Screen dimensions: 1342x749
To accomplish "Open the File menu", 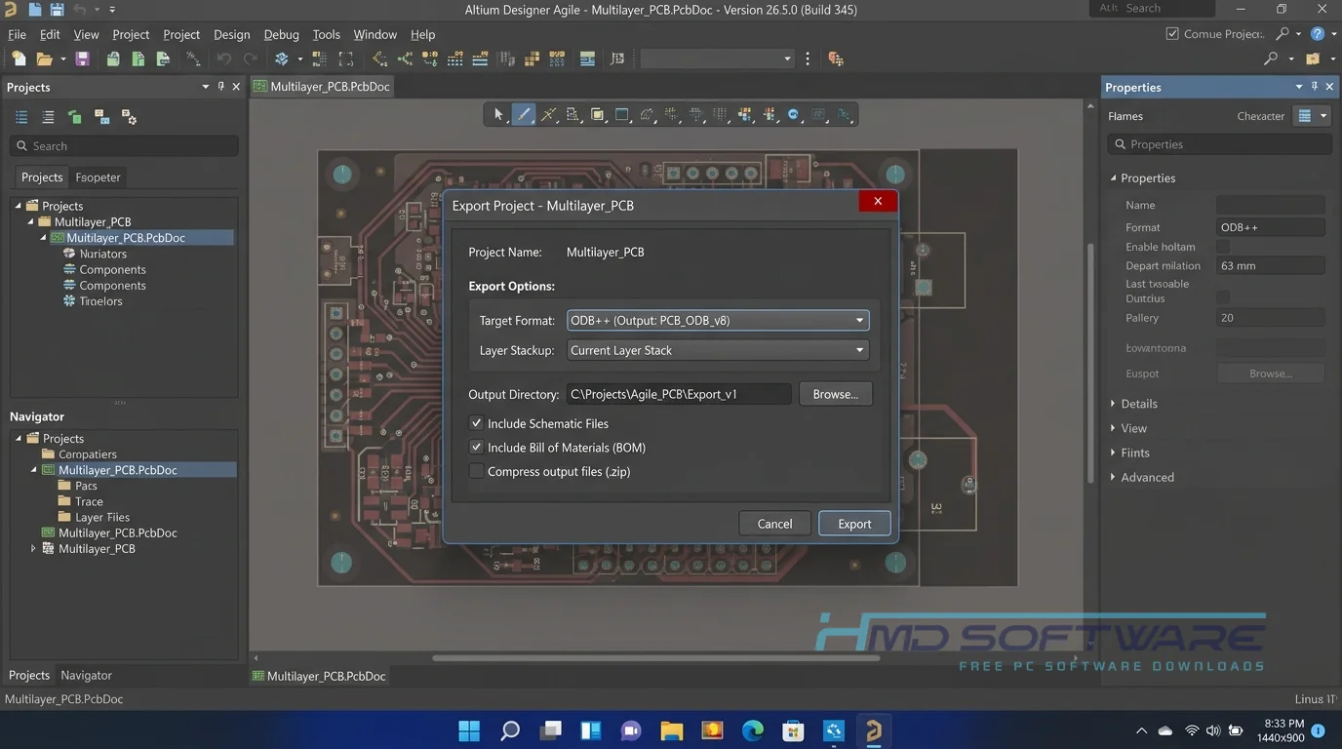I will [x=17, y=34].
